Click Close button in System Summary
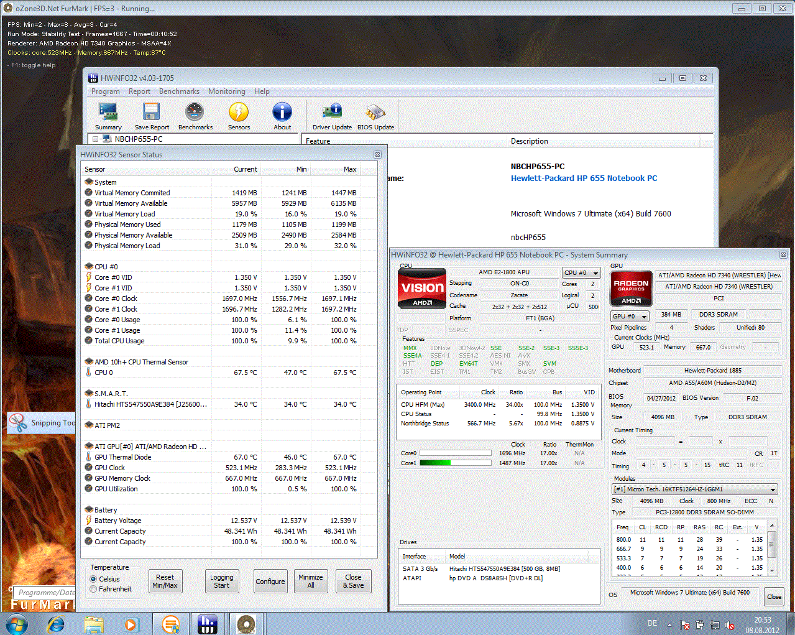Viewport: 795px width, 635px height. pos(774,596)
